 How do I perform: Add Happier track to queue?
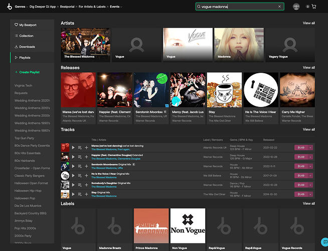tap(80, 157)
